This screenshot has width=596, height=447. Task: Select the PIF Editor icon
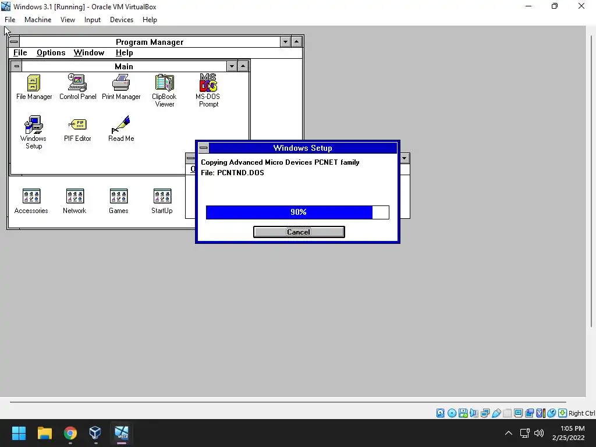(x=77, y=129)
